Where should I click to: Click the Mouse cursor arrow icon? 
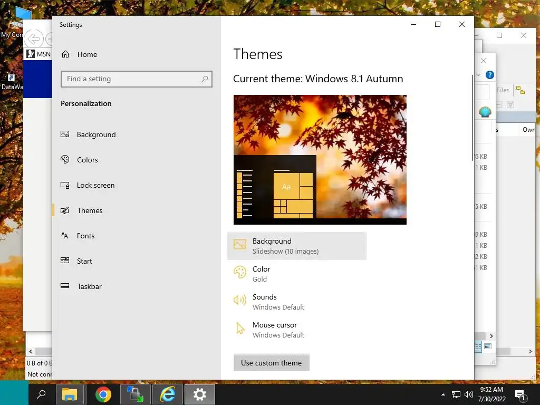tap(240, 328)
